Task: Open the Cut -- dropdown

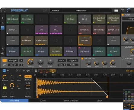Action: tap(62, 61)
